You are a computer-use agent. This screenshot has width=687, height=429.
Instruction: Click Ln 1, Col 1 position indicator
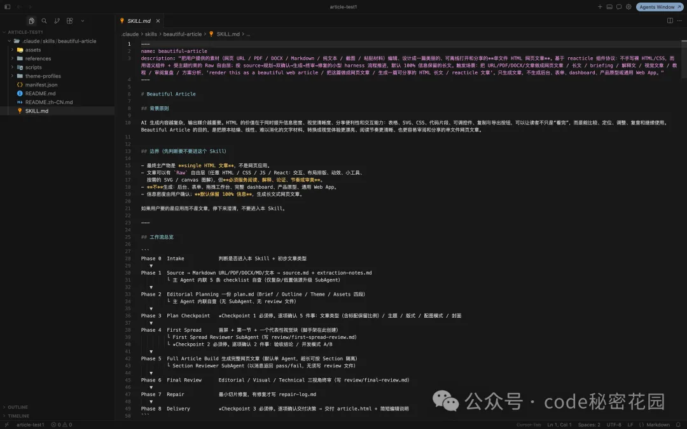pyautogui.click(x=560, y=425)
